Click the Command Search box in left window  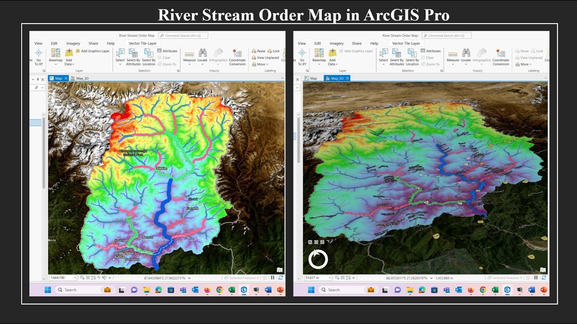[183, 36]
